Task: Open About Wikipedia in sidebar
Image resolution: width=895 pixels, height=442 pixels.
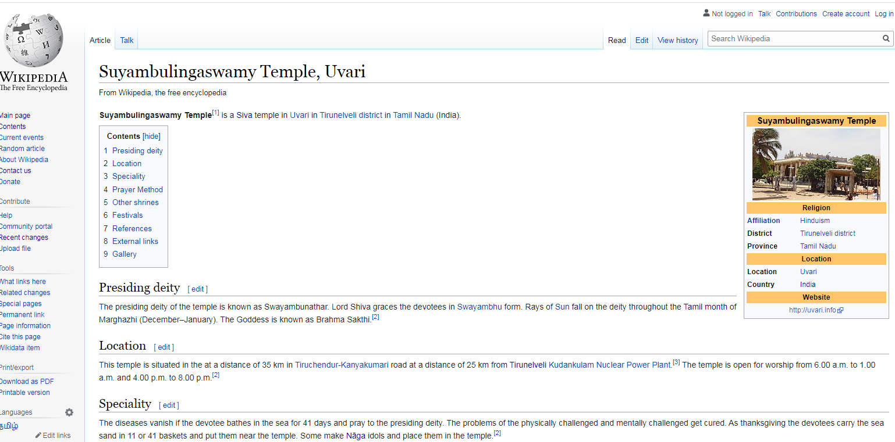Action: (x=24, y=160)
